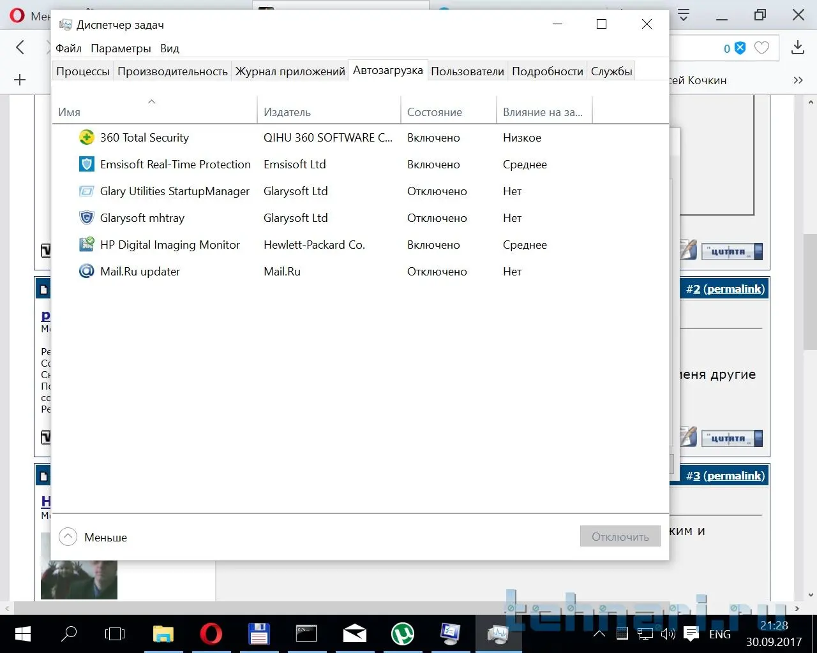
Task: Click the Mail.Ru updater icon
Action: click(86, 272)
